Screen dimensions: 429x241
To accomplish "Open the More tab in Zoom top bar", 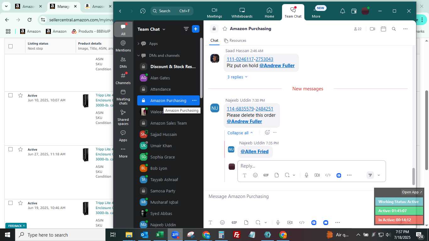I will (316, 13).
